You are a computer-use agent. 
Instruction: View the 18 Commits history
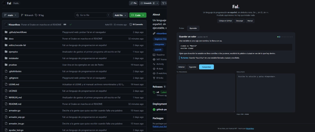coord(136,25)
